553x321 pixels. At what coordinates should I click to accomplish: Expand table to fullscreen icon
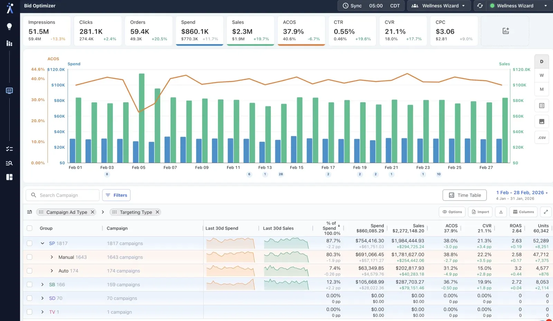(546, 212)
